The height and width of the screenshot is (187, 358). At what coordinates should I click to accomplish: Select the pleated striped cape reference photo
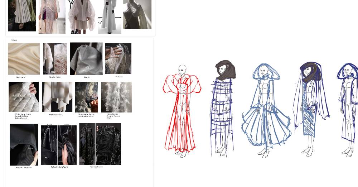[x=22, y=15]
